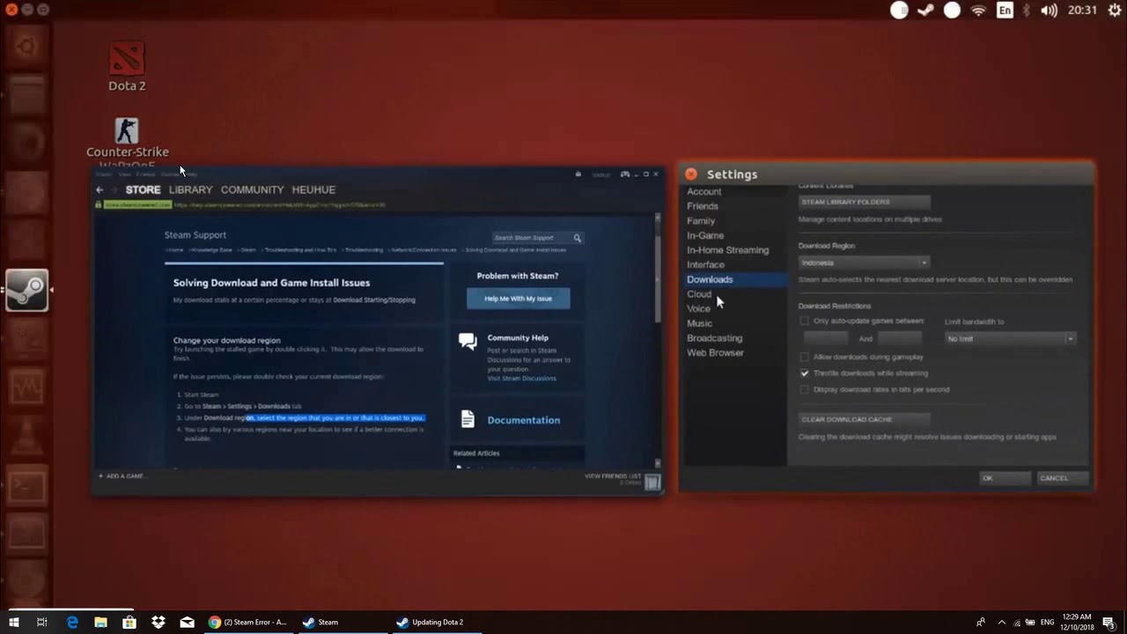Open the COMMUNITY tab in Steam

point(252,189)
